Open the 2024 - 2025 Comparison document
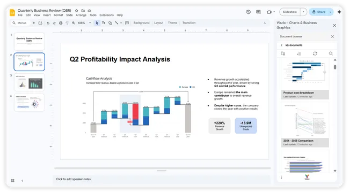 point(305,125)
